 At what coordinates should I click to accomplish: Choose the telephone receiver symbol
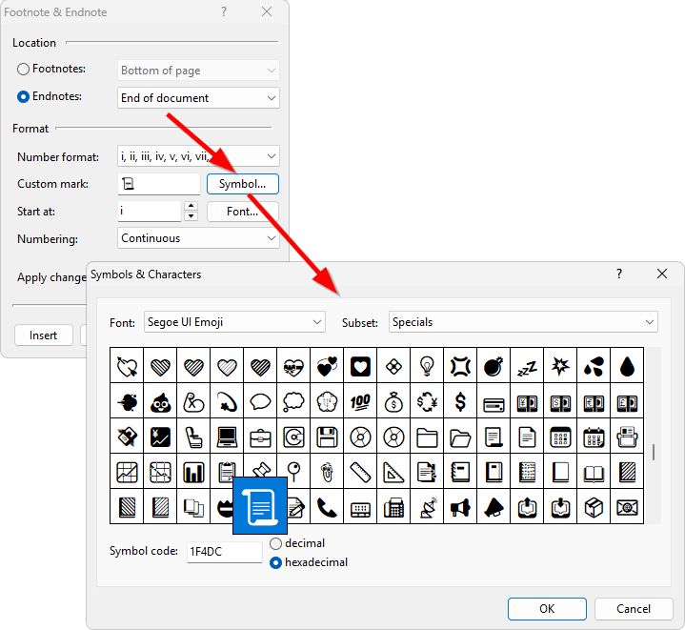(x=327, y=507)
